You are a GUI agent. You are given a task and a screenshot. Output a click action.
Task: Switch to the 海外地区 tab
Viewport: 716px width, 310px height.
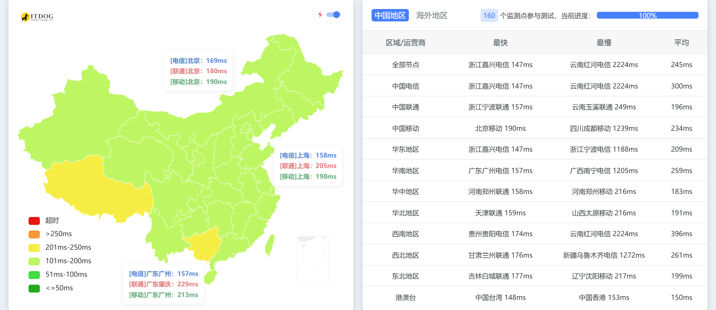[432, 15]
